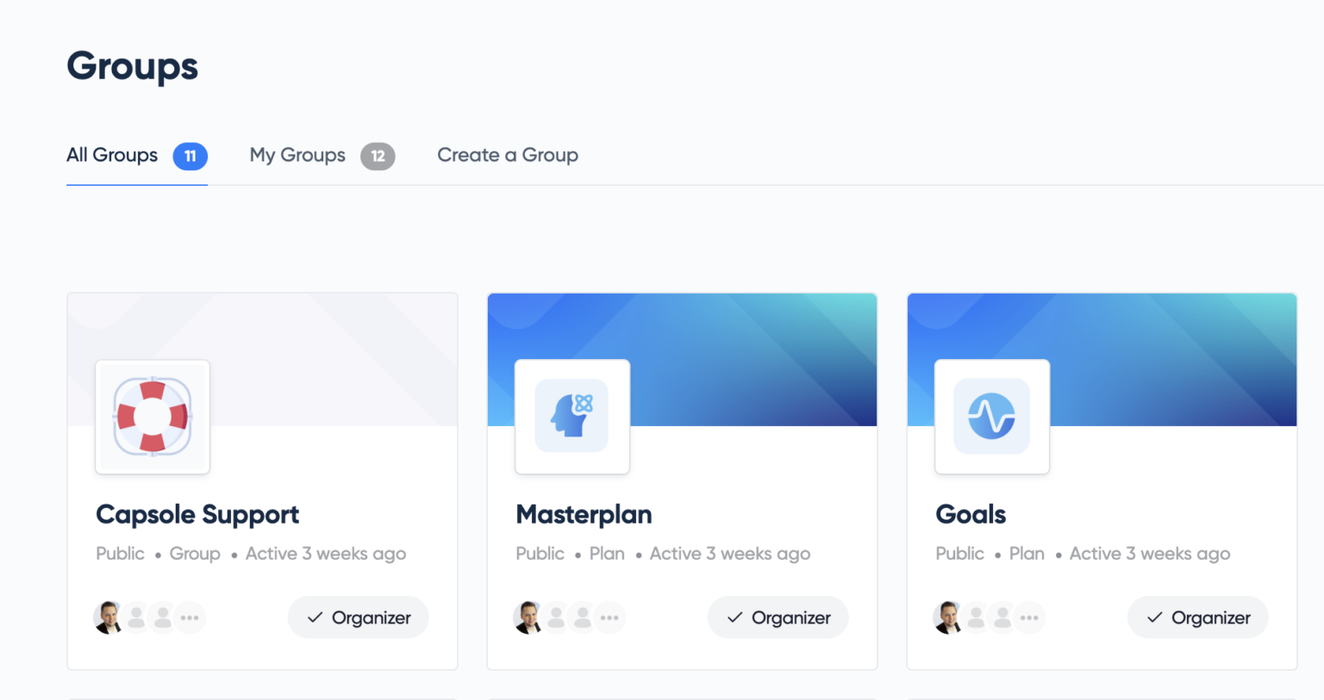Switch to the My Groups tab
Viewport: 1324px width, 700px height.
pos(322,155)
